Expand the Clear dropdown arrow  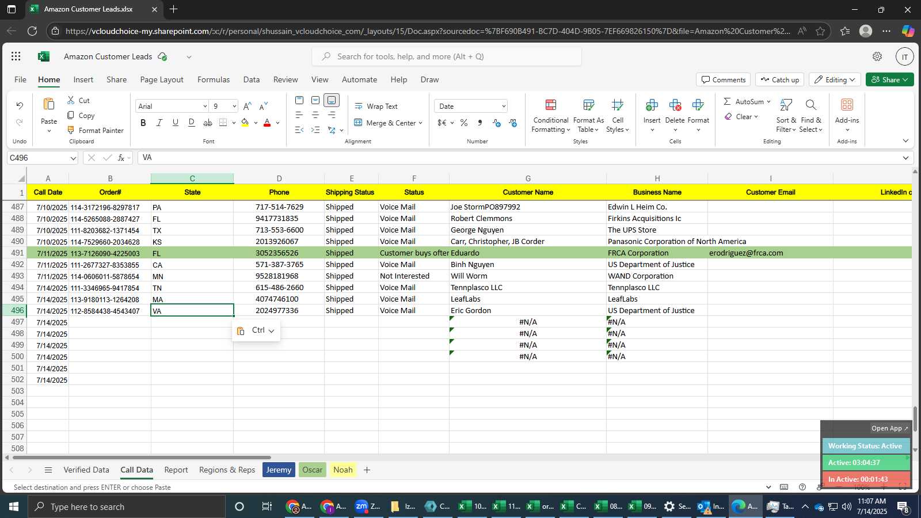pyautogui.click(x=756, y=116)
